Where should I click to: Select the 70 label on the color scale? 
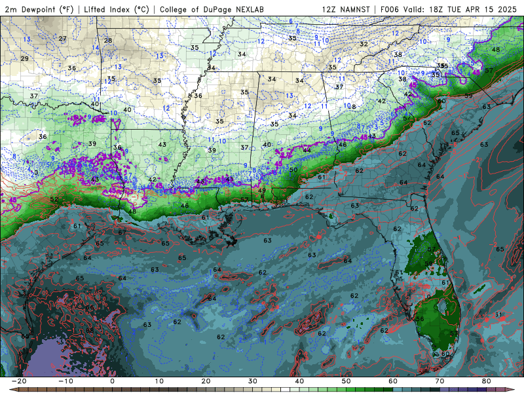(x=440, y=381)
